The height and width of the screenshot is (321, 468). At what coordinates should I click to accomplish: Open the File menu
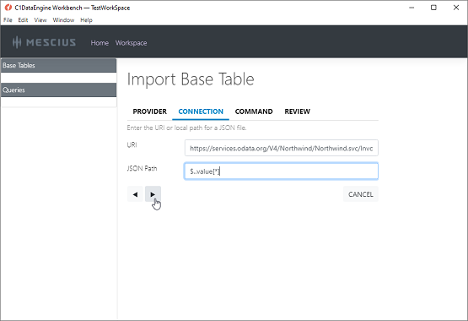8,20
